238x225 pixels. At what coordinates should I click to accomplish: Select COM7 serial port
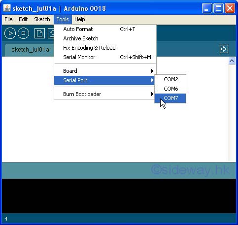[170, 98]
